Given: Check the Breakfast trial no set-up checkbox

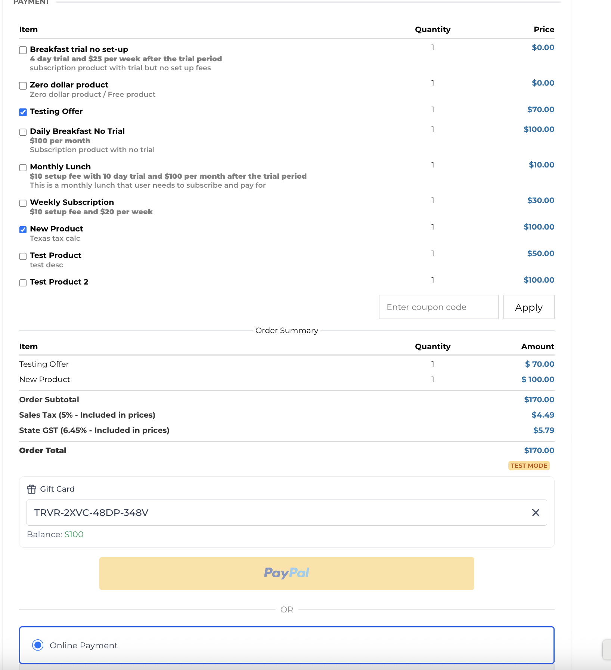Looking at the screenshot, I should [23, 50].
